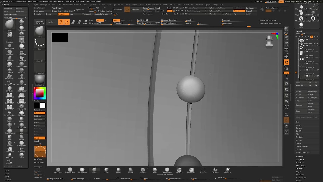Click the BPR render icon
This screenshot has height=182, width=323.
tap(286, 29)
